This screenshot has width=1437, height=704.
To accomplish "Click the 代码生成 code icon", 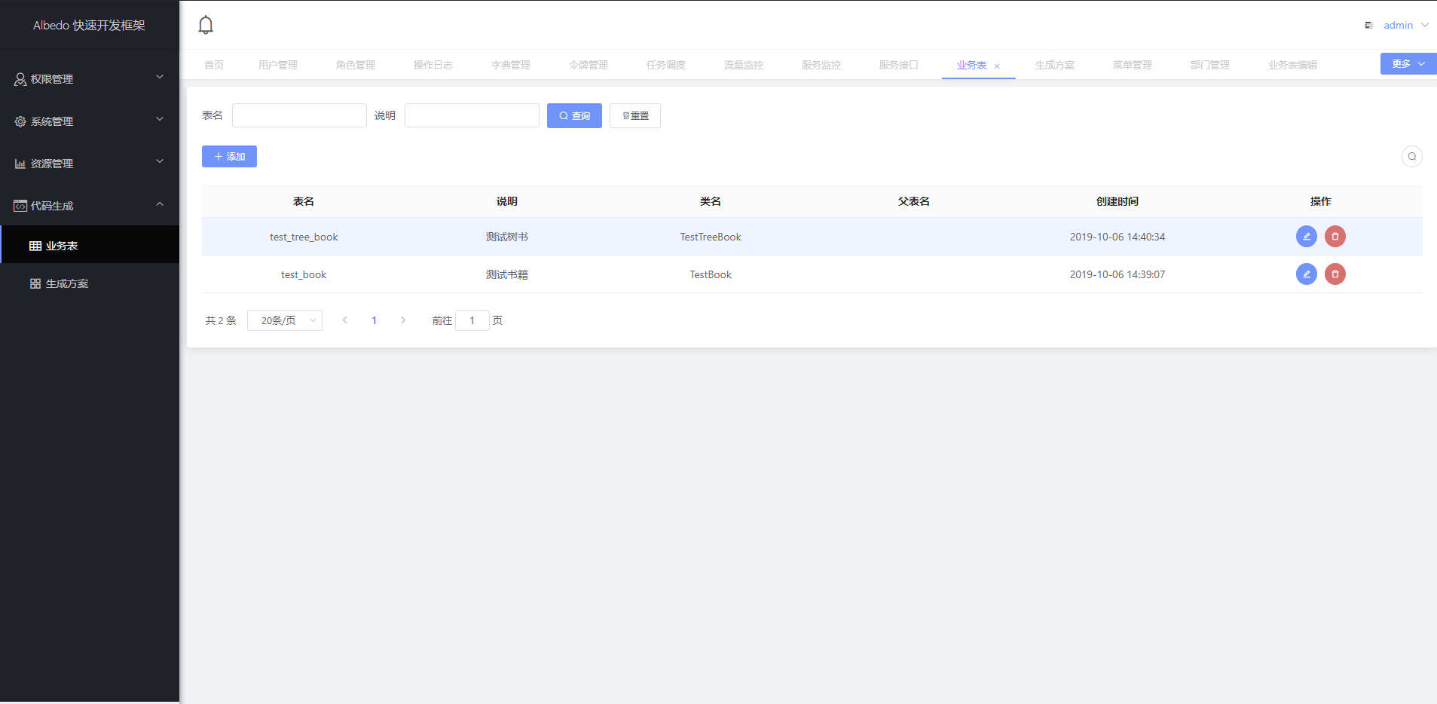I will 20,206.
